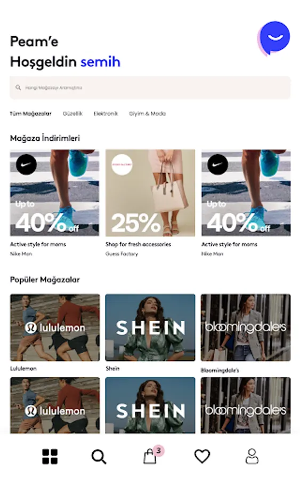300x480 pixels.
Task: Click the magnifier icon inside the search field
Action: pos(18,87)
